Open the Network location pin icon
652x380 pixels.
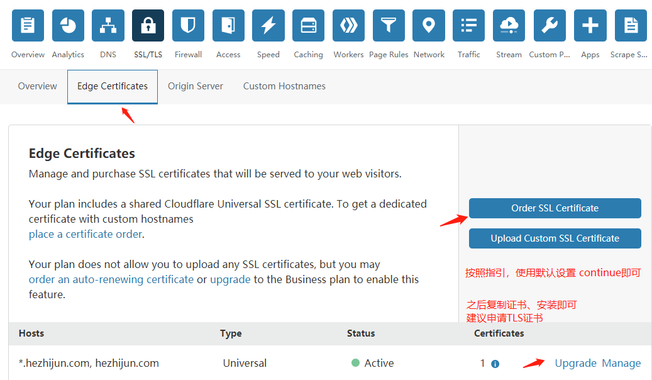pos(429,26)
